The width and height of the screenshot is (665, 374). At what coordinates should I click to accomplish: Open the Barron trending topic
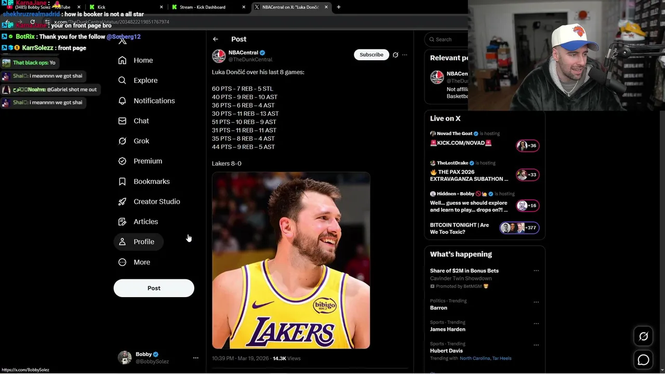click(438, 308)
